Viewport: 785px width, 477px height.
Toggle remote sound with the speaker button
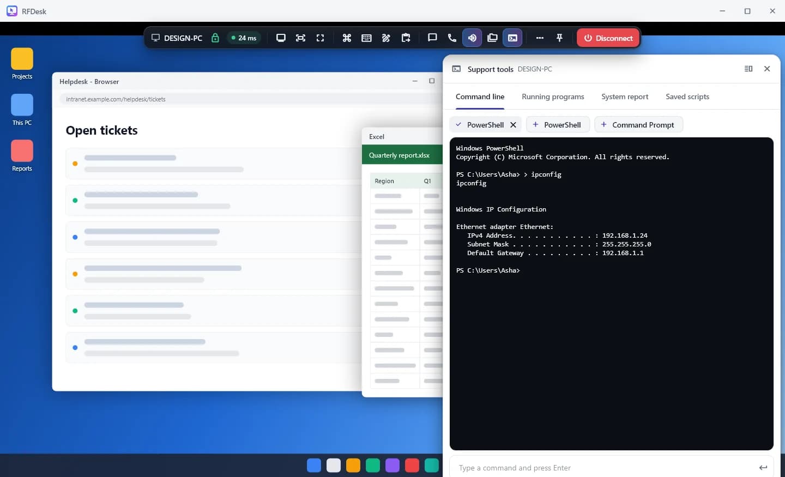coord(472,38)
